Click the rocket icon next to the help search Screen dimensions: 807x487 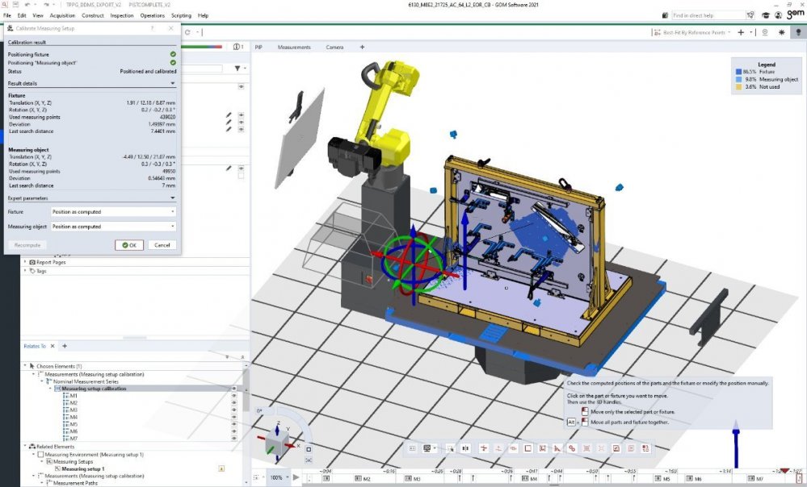750,15
